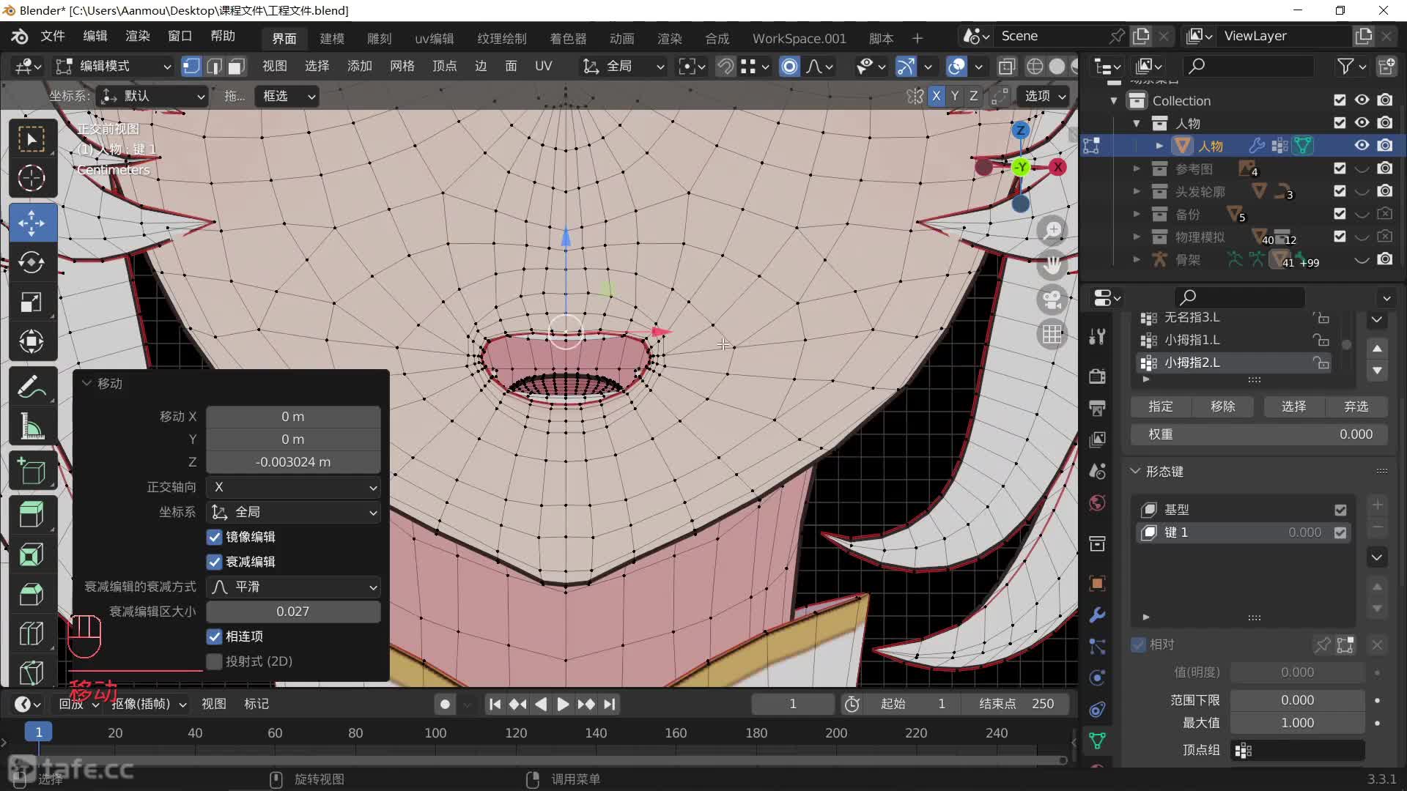Open the 文件 menu

click(53, 36)
